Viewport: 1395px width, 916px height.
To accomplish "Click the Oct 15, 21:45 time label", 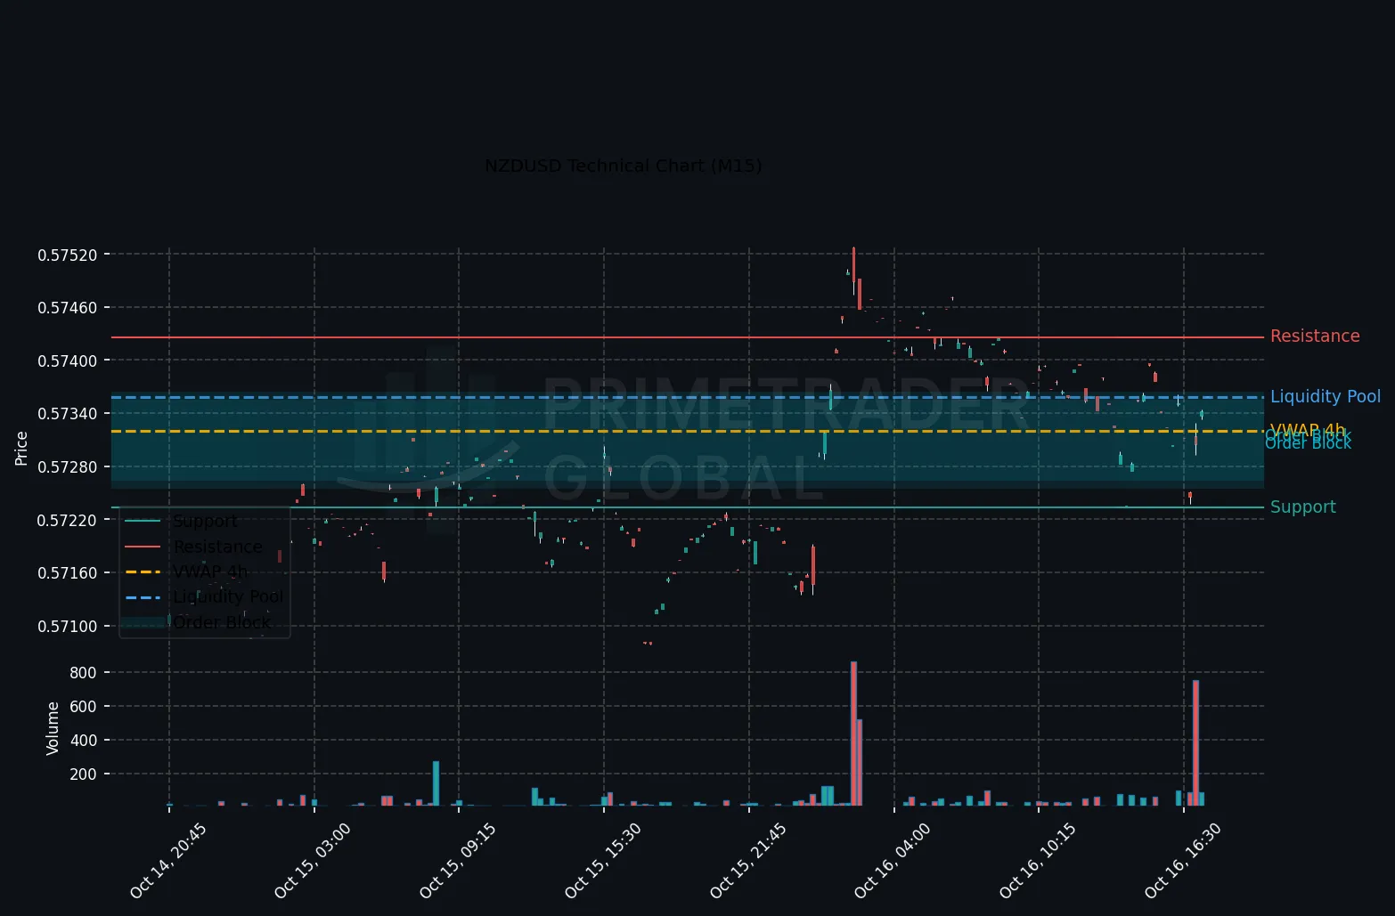I will tap(748, 861).
